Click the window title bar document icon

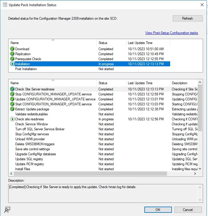[5, 5]
